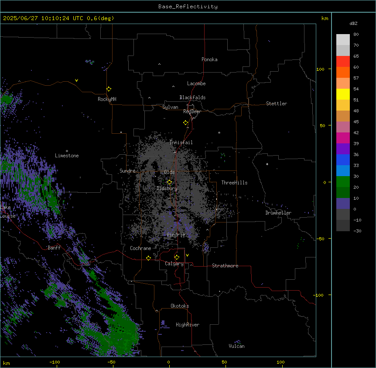Image resolution: width=376 pixels, height=368 pixels.
Task: Click the Sundre town label
Action: 127,171
